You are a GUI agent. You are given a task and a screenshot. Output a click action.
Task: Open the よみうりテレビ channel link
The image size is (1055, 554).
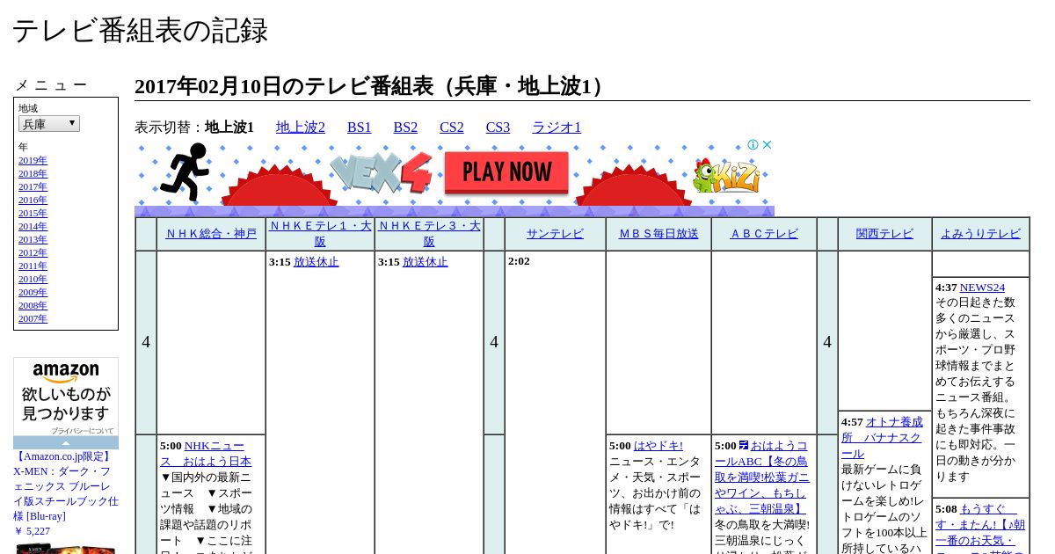coord(980,234)
